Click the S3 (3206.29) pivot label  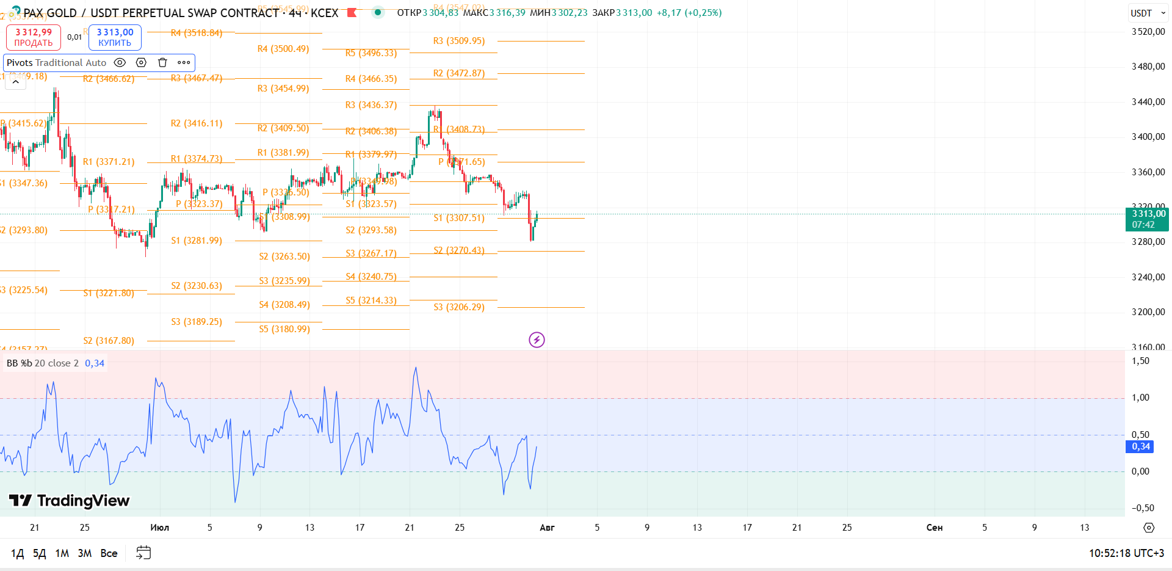[459, 307]
